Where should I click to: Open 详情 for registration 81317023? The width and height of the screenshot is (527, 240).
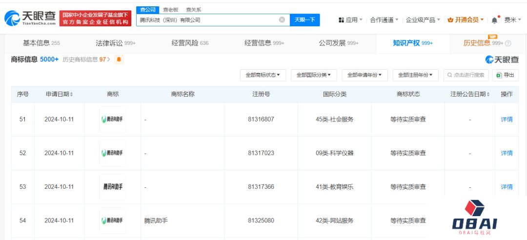click(x=507, y=153)
